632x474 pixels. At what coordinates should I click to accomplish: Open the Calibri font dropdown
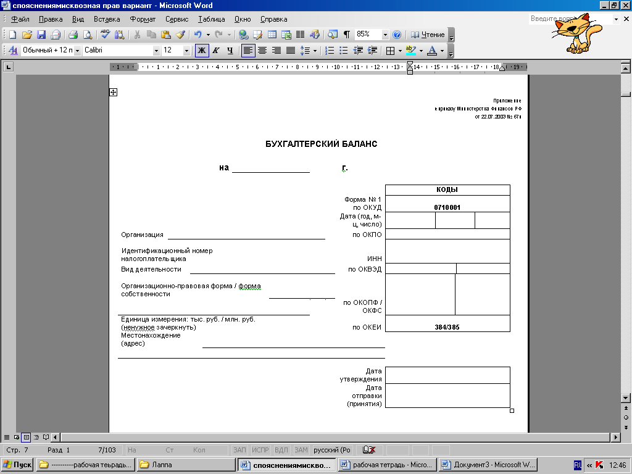point(156,51)
